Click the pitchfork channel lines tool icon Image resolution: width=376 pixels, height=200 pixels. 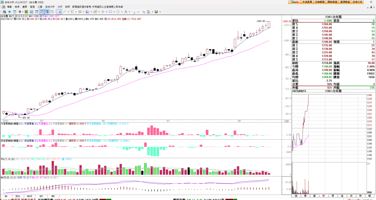pyautogui.click(x=95, y=11)
